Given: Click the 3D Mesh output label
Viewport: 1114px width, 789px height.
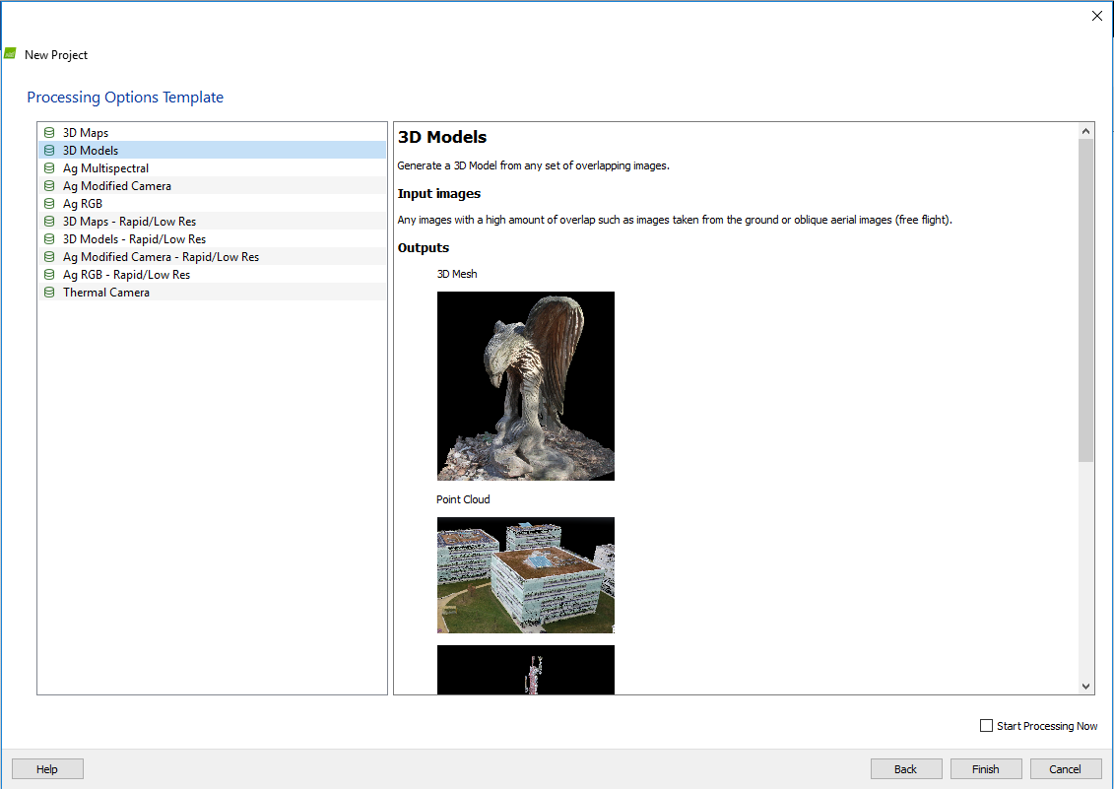Looking at the screenshot, I should (x=457, y=274).
